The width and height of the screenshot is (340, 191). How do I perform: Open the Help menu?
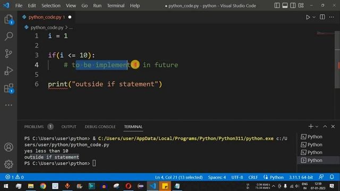(x=134, y=6)
